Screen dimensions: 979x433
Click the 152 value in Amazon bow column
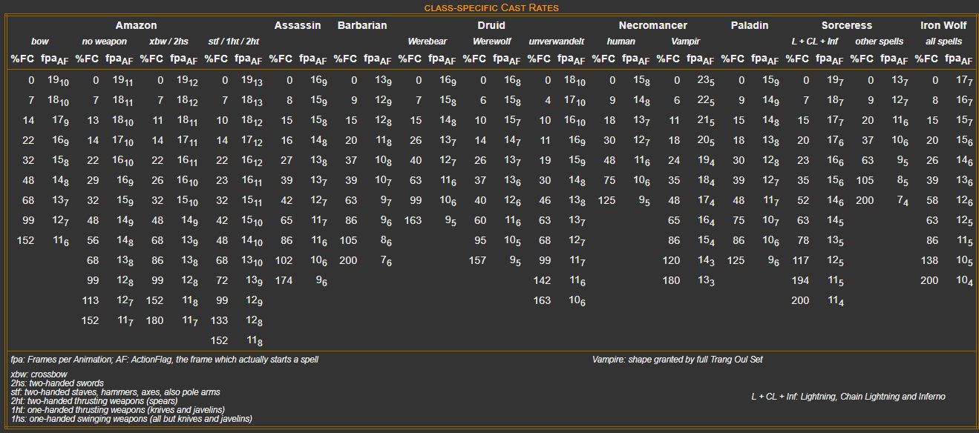pyautogui.click(x=26, y=240)
